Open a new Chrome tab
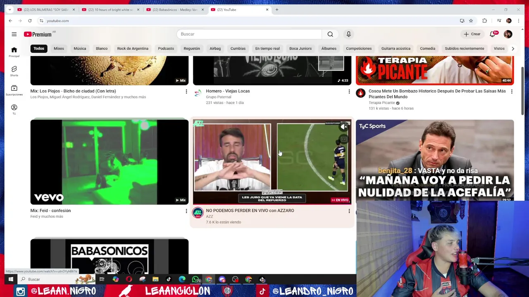 277,9
